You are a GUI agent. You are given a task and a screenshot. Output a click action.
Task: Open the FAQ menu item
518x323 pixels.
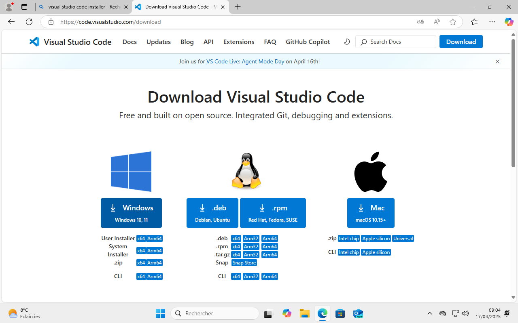coord(270,42)
